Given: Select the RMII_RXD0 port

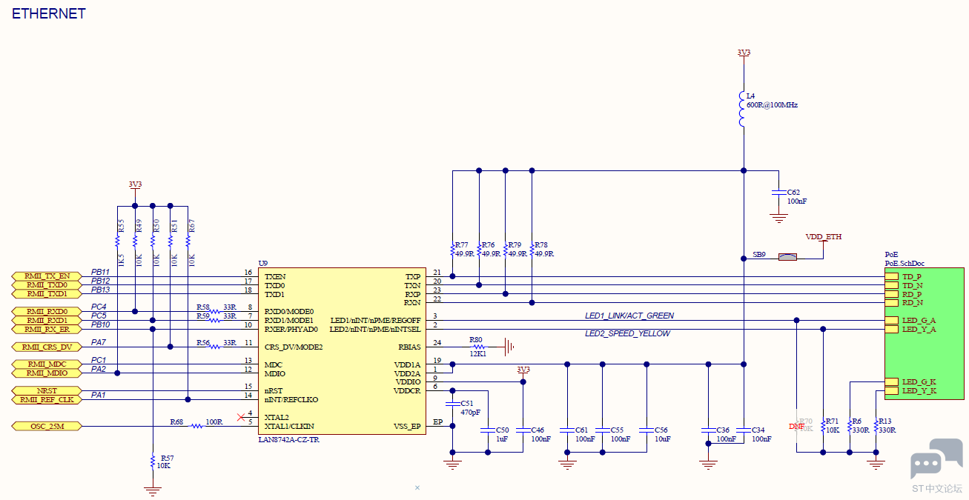Looking at the screenshot, I should (x=47, y=312).
